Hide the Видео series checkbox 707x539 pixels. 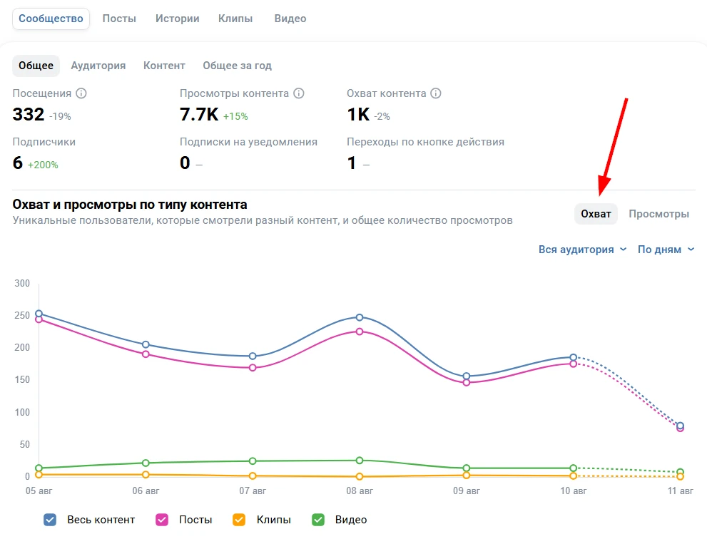pos(318,520)
